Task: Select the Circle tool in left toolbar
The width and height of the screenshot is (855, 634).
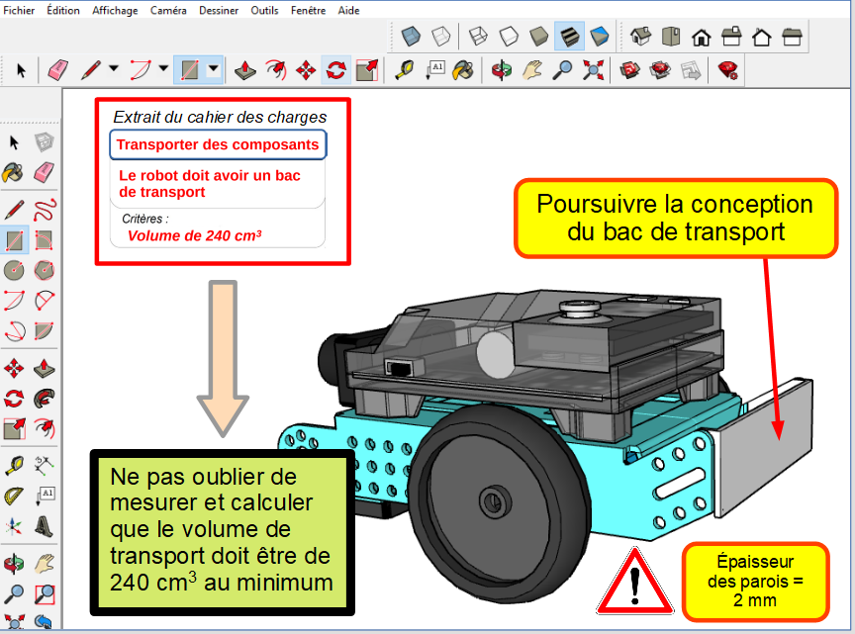Action: (15, 270)
